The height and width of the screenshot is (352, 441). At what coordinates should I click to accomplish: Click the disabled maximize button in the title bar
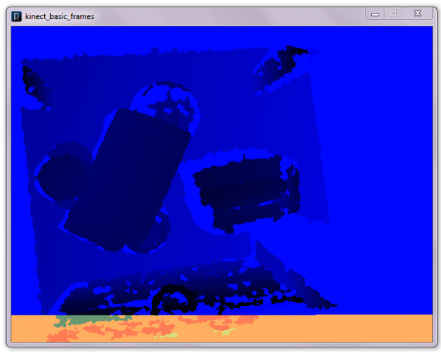(394, 14)
